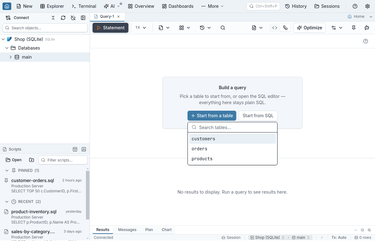Image resolution: width=375 pixels, height=241 pixels.
Task: Collapse the Shop (SQLite) connection node
Action: pos(3,39)
